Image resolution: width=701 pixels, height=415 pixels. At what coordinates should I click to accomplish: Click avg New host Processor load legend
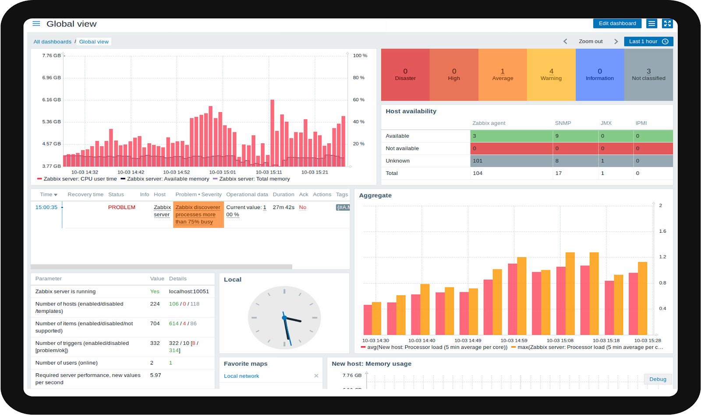(x=434, y=348)
